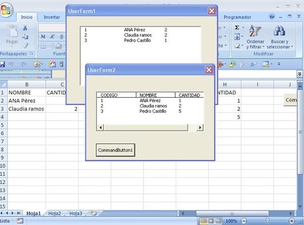Select the Hoja1 sheet tab
This screenshot has width=304, height=225.
click(x=33, y=213)
